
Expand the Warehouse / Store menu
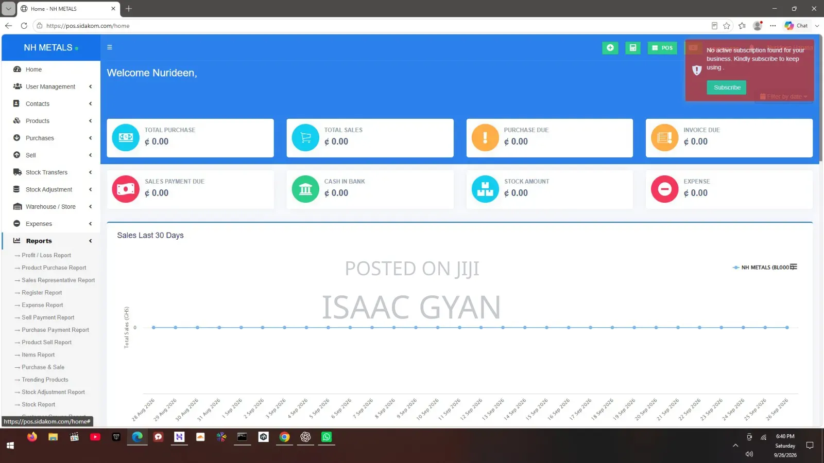[51, 207]
